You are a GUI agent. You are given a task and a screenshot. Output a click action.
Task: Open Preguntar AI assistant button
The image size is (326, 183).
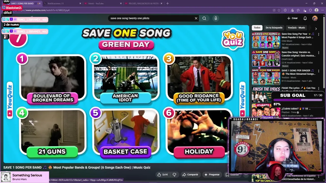212,175
